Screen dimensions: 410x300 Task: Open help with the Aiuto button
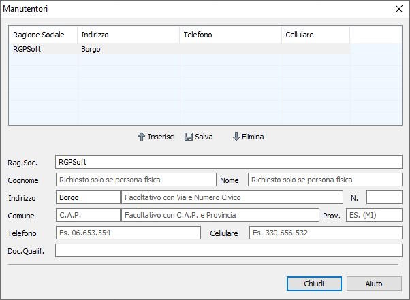click(374, 284)
